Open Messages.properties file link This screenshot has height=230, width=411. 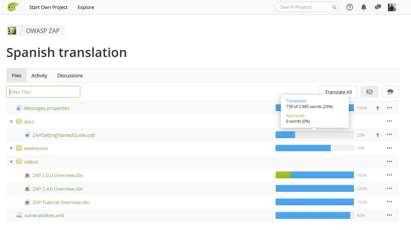46,108
